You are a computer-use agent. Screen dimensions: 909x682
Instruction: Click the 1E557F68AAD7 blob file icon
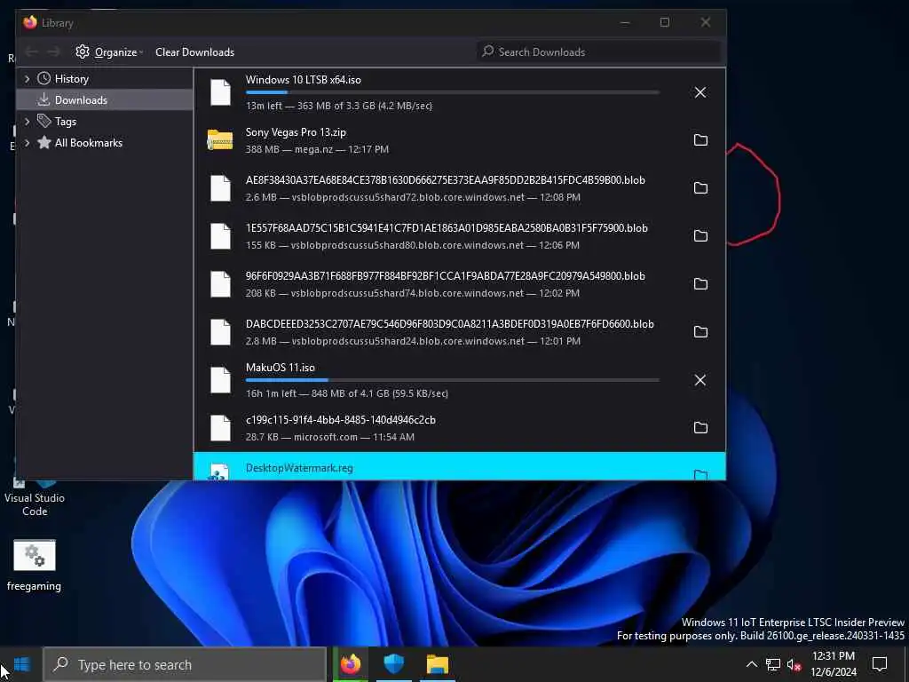point(220,236)
